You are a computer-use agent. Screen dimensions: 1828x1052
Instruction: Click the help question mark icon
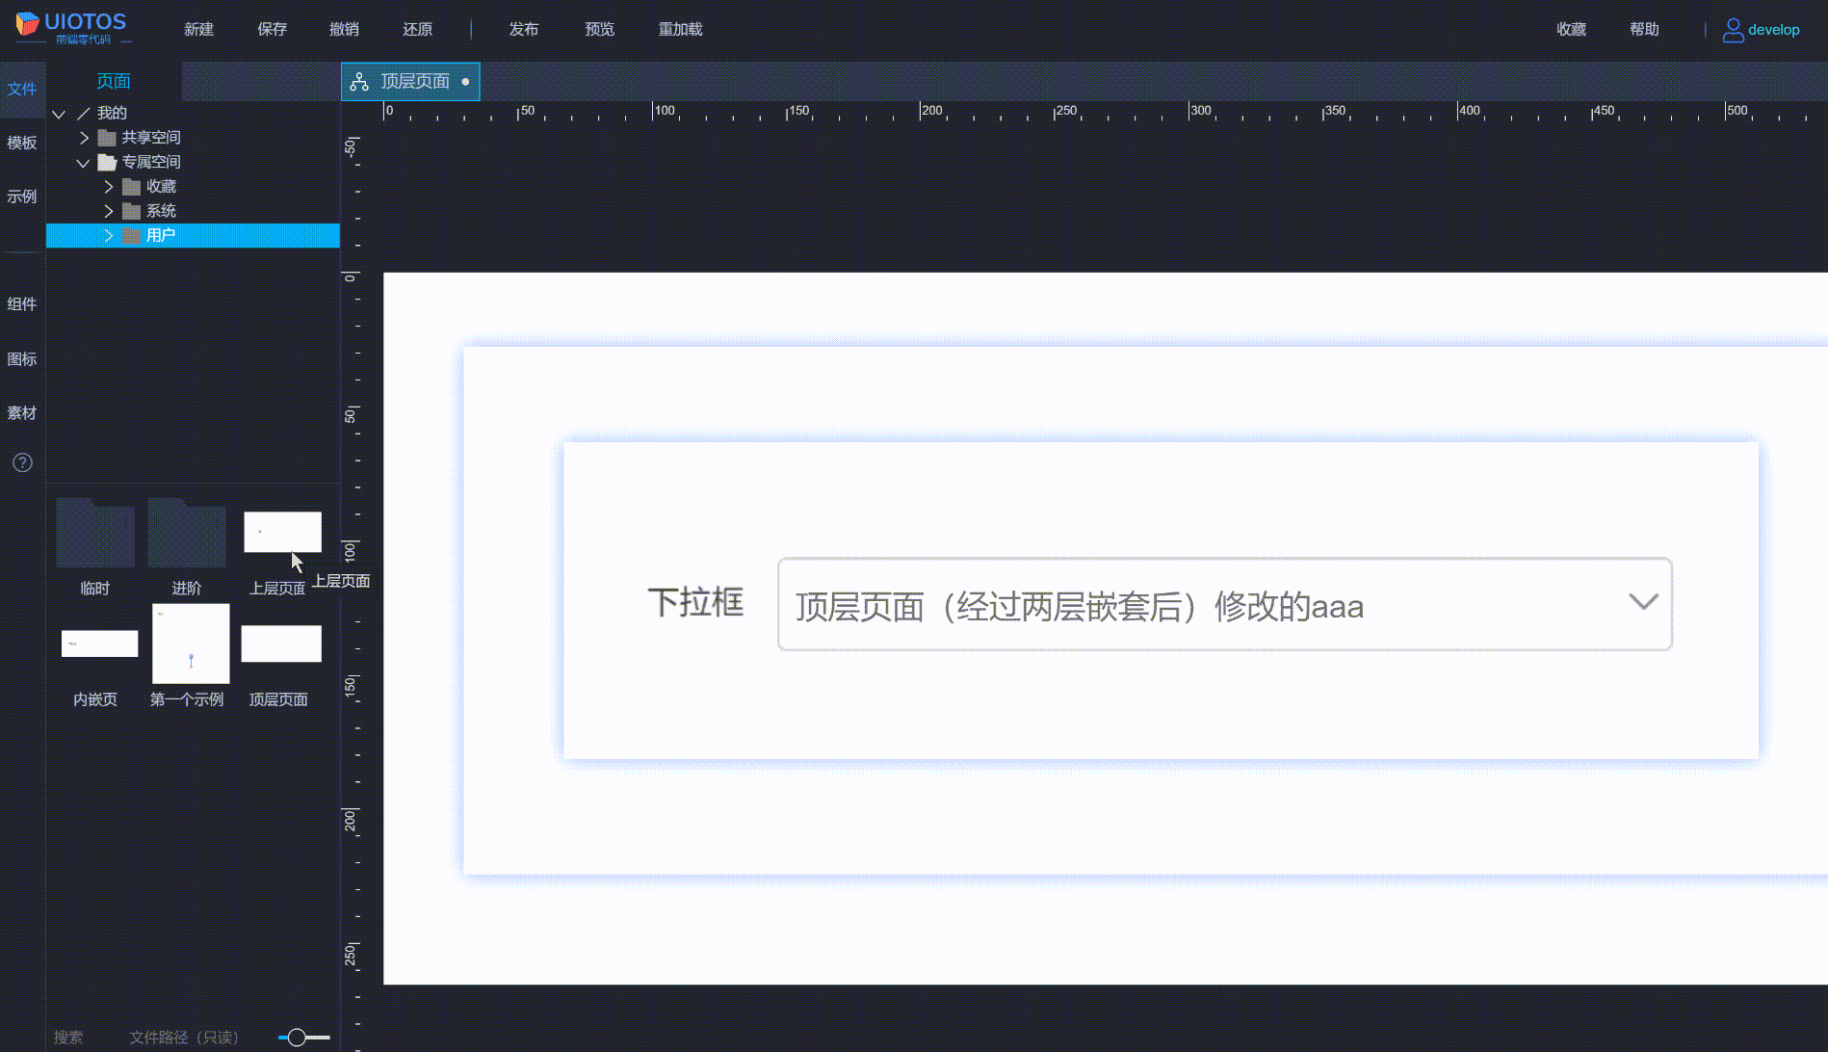21,463
